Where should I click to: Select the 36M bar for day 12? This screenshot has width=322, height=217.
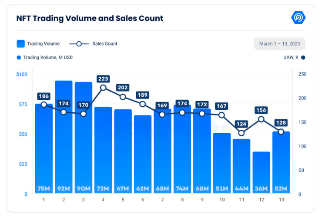[261, 172]
